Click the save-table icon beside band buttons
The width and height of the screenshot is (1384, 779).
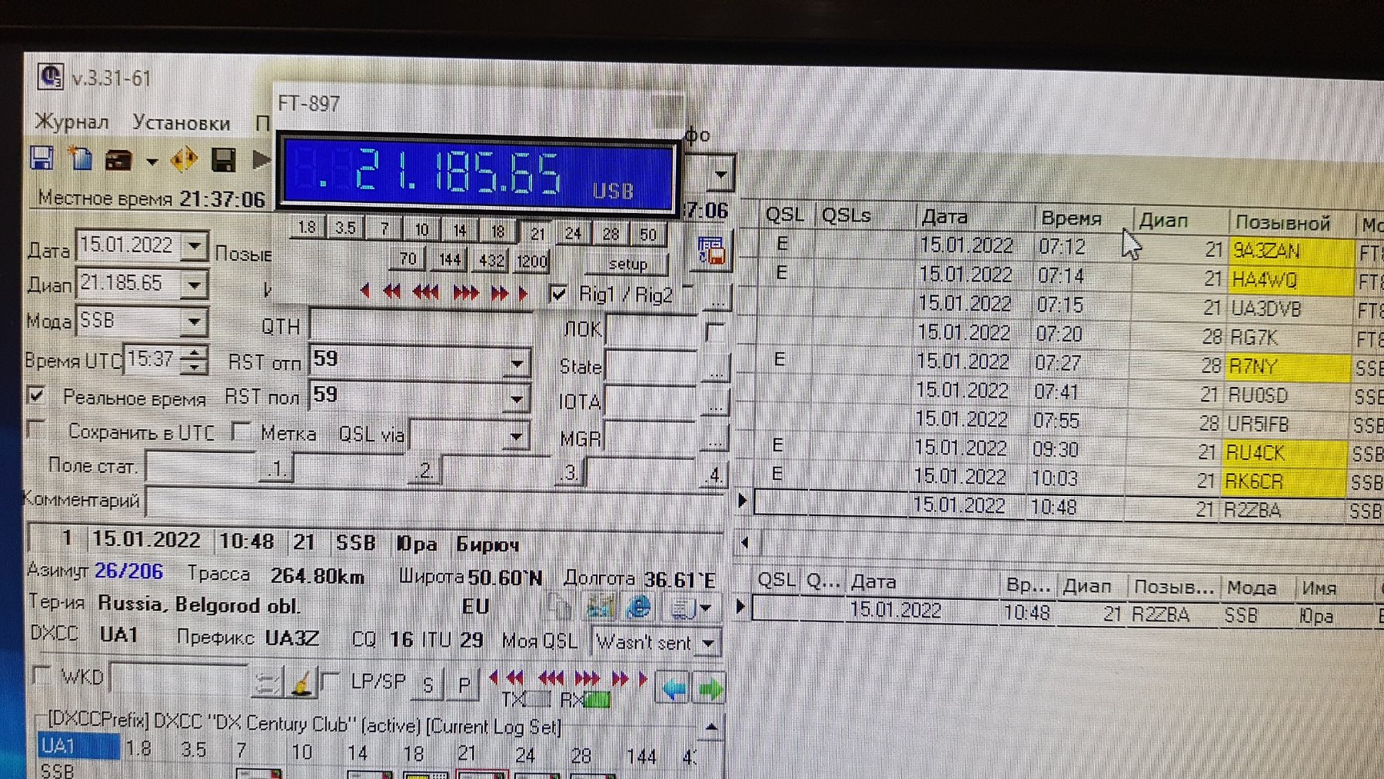(711, 251)
